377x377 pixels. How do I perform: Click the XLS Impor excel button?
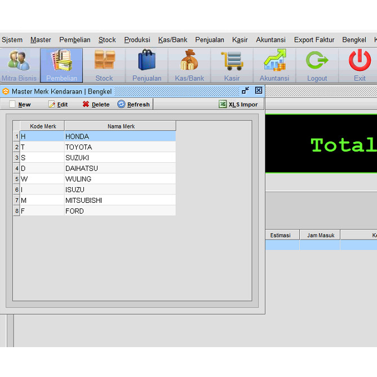238,104
